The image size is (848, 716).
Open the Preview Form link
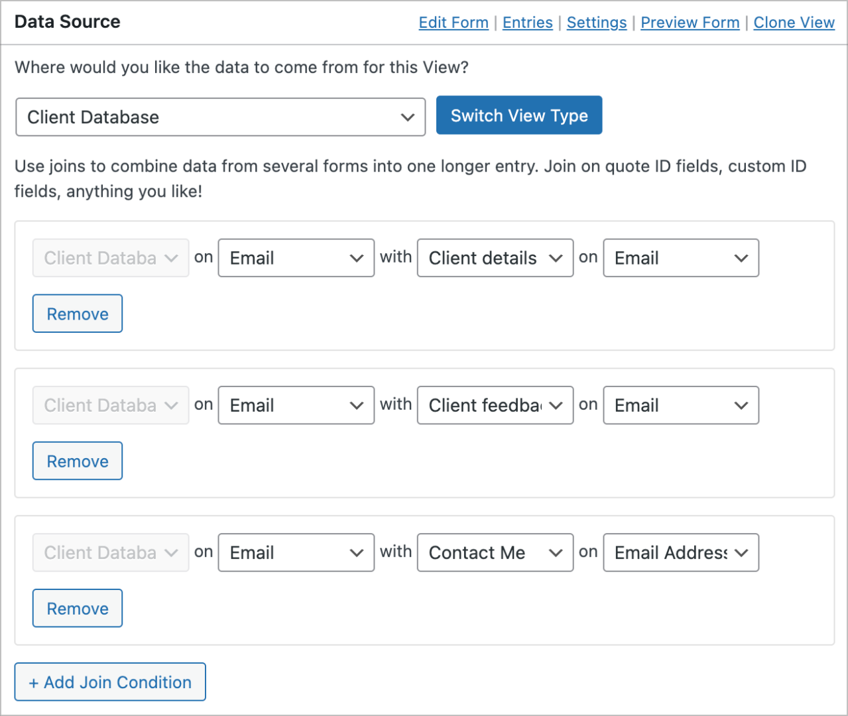(x=690, y=22)
